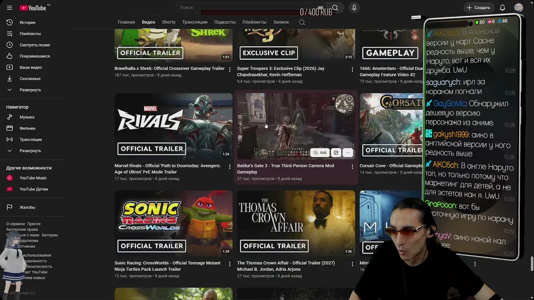
Task: Open the Подкасты channel tab
Action: click(x=225, y=22)
